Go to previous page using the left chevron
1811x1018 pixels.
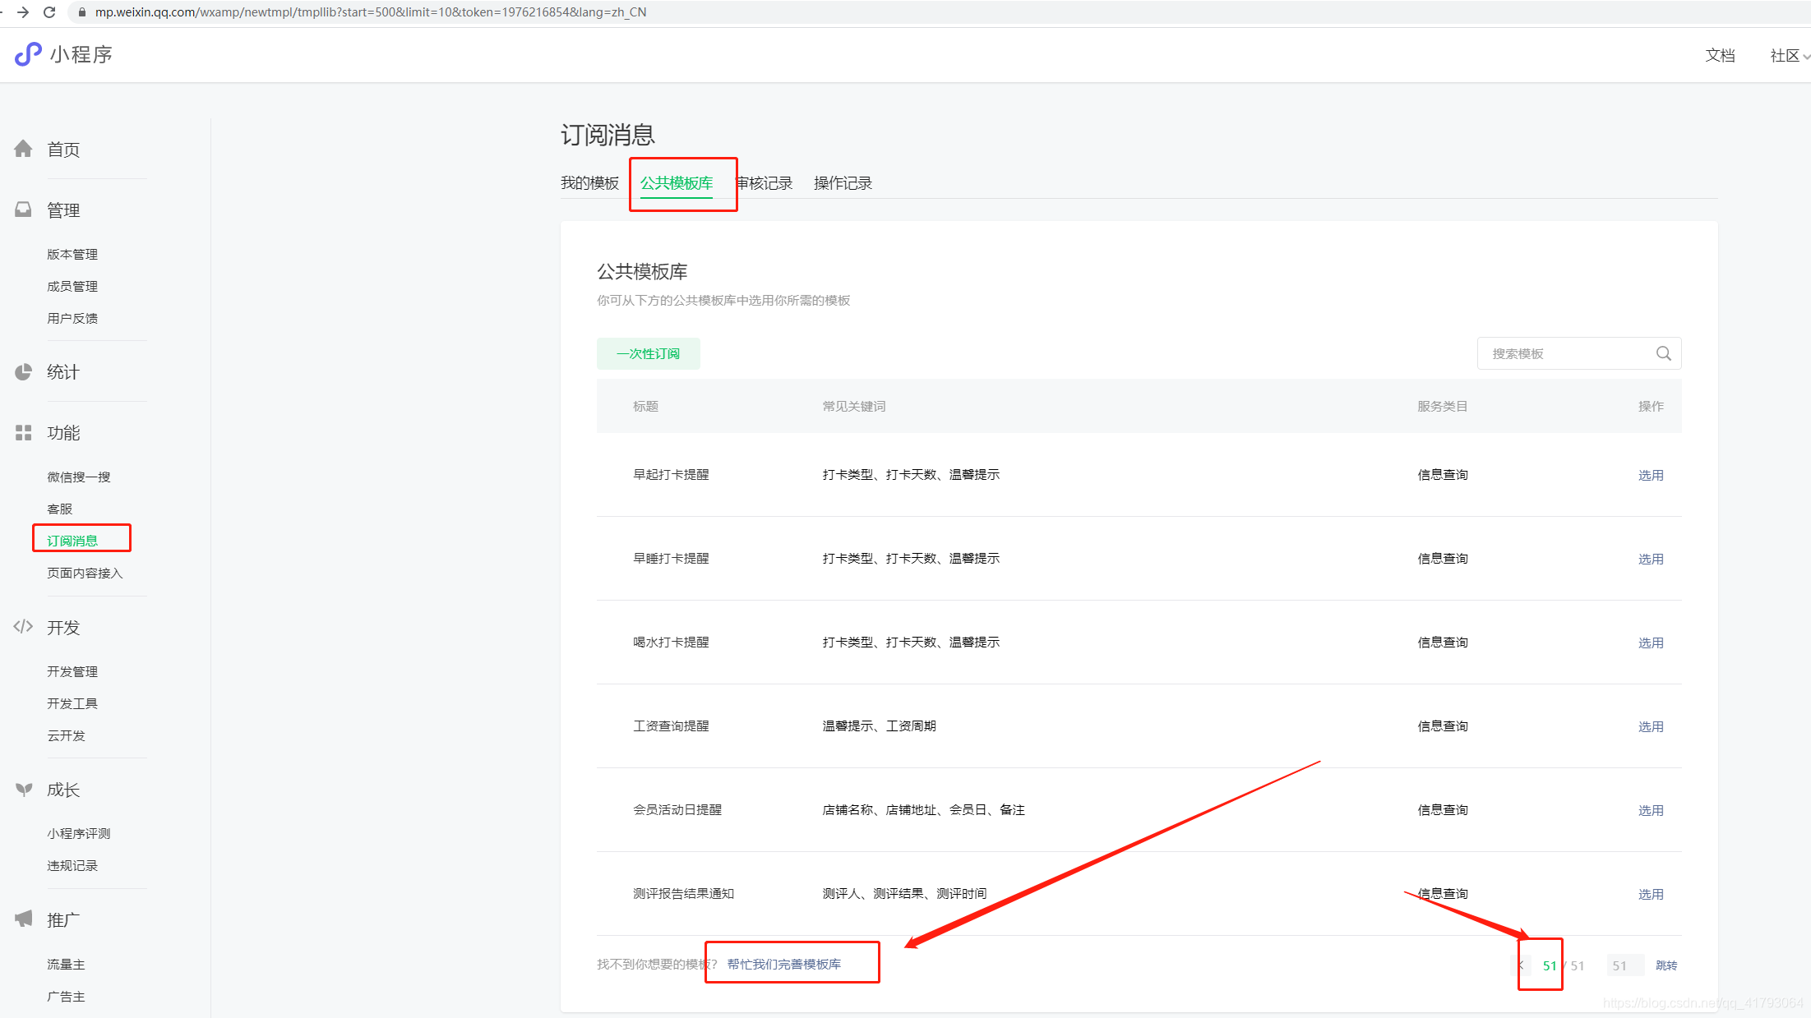click(1522, 965)
